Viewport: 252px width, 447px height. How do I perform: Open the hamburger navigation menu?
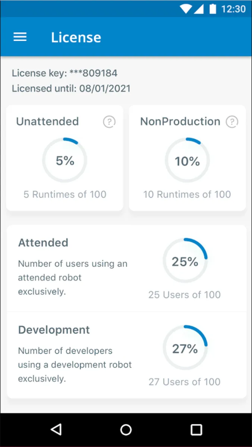20,37
